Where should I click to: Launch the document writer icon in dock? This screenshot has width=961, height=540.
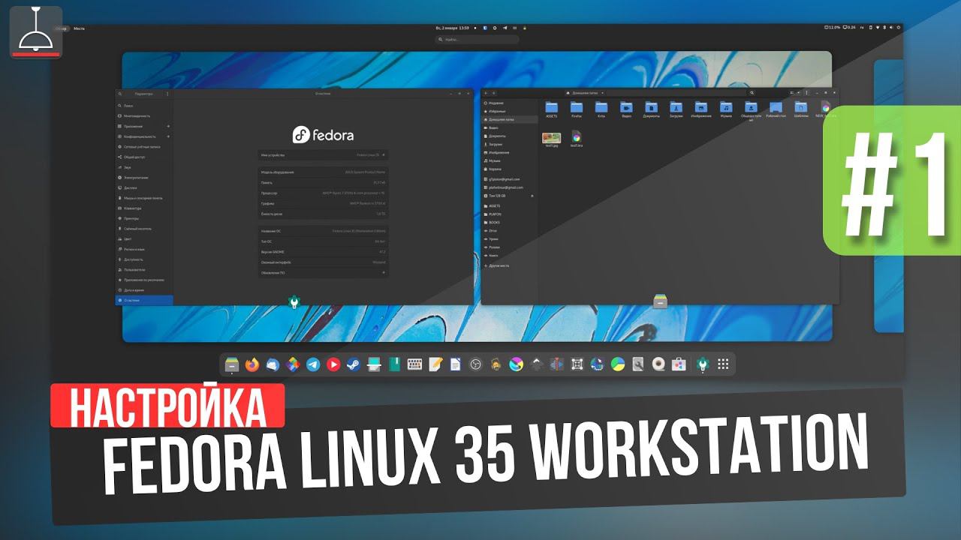[455, 364]
